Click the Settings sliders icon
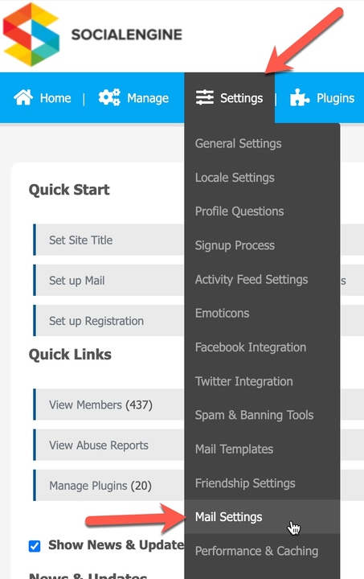Image resolution: width=364 pixels, height=579 pixels. (205, 97)
